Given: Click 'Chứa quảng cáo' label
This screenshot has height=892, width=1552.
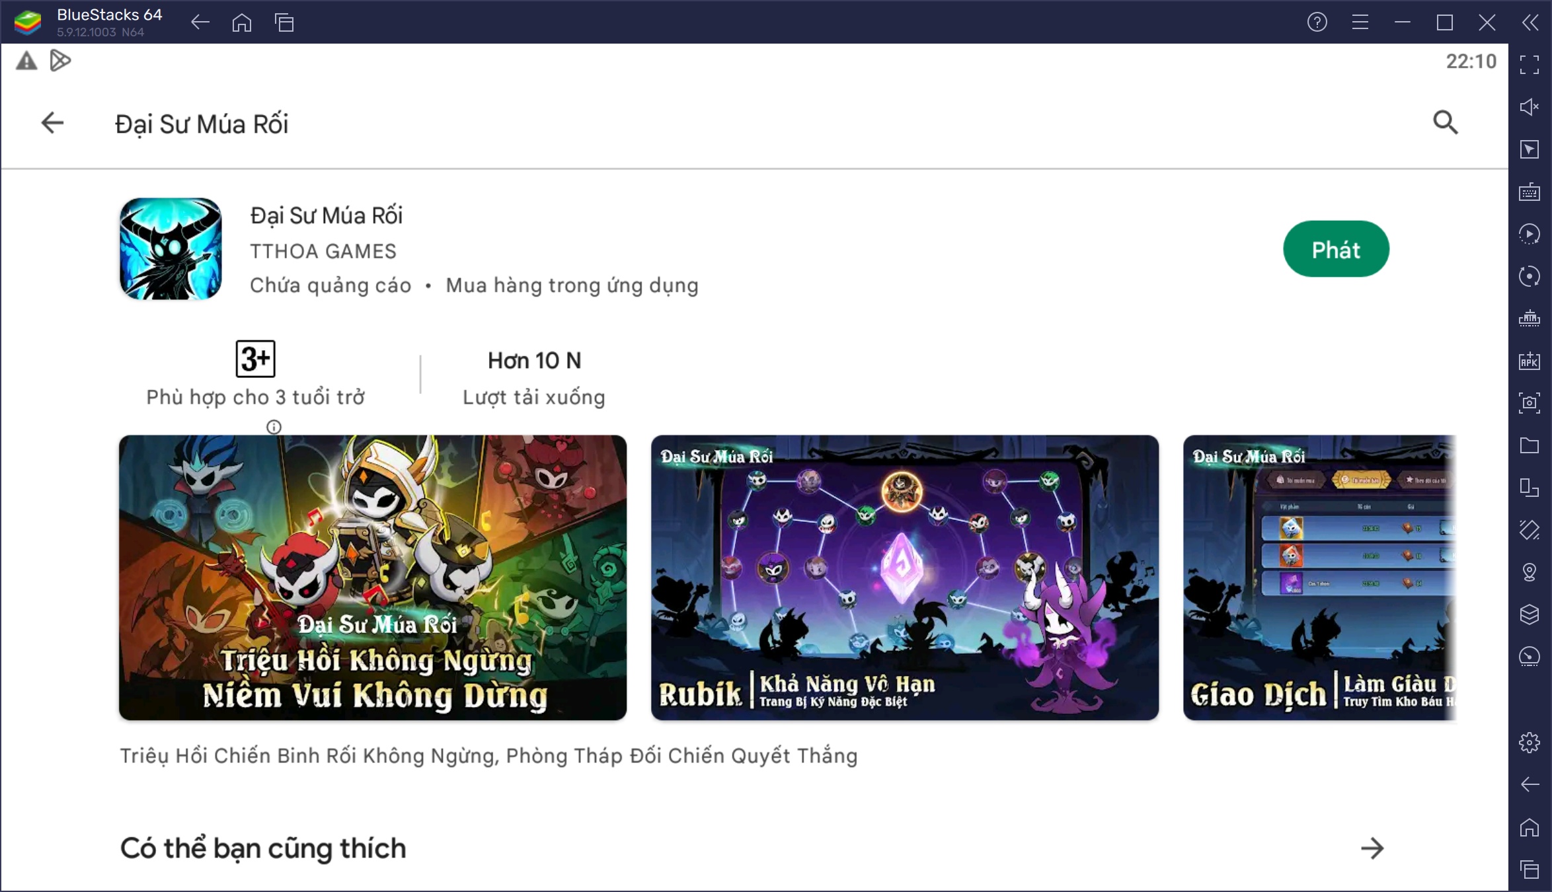Looking at the screenshot, I should [330, 285].
